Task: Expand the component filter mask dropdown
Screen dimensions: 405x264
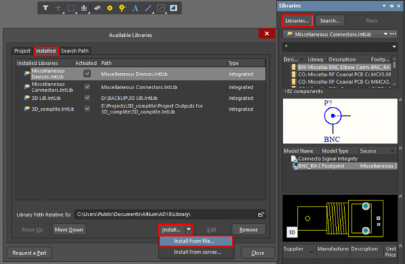Action: click(394, 47)
